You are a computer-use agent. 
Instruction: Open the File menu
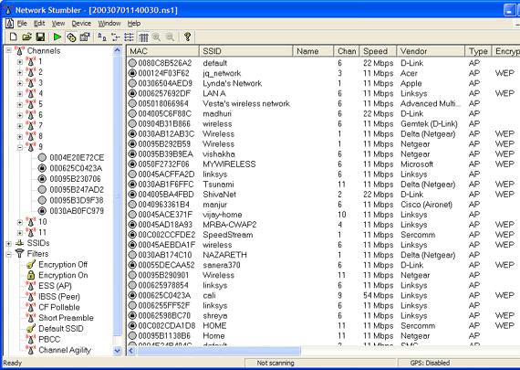click(x=22, y=24)
